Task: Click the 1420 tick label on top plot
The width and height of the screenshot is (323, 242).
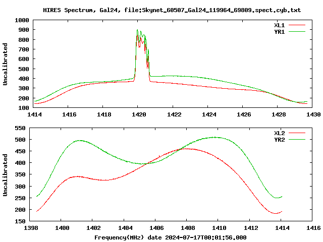Action: click(x=139, y=114)
